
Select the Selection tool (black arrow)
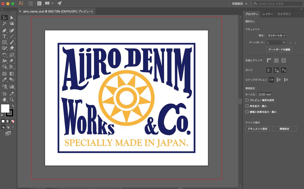(4, 18)
